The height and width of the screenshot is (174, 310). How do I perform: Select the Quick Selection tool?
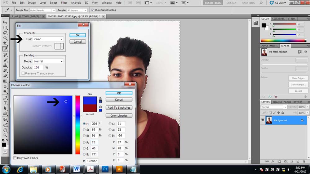coord(5,38)
